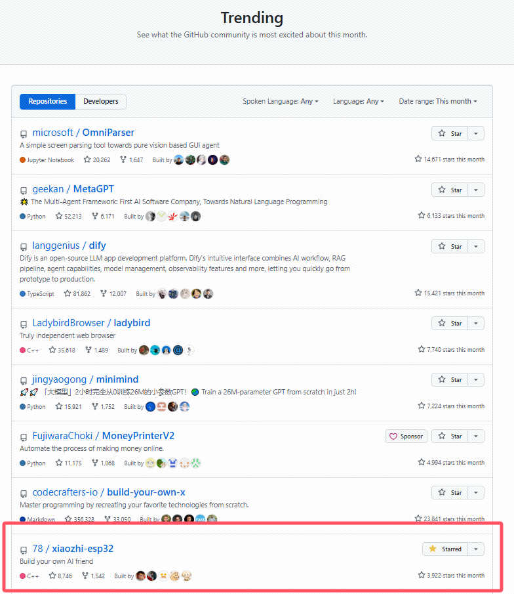Image resolution: width=514 pixels, height=594 pixels.
Task: View OmniParser forks count 1,647
Action: (x=132, y=160)
